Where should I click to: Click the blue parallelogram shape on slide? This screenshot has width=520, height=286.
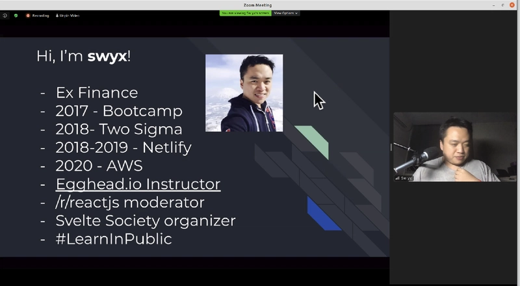click(x=324, y=214)
